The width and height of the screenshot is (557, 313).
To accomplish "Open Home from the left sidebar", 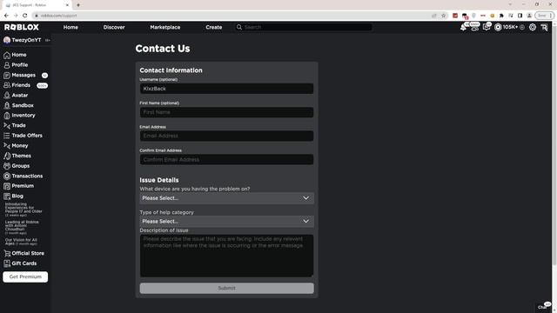I will 15,55.
